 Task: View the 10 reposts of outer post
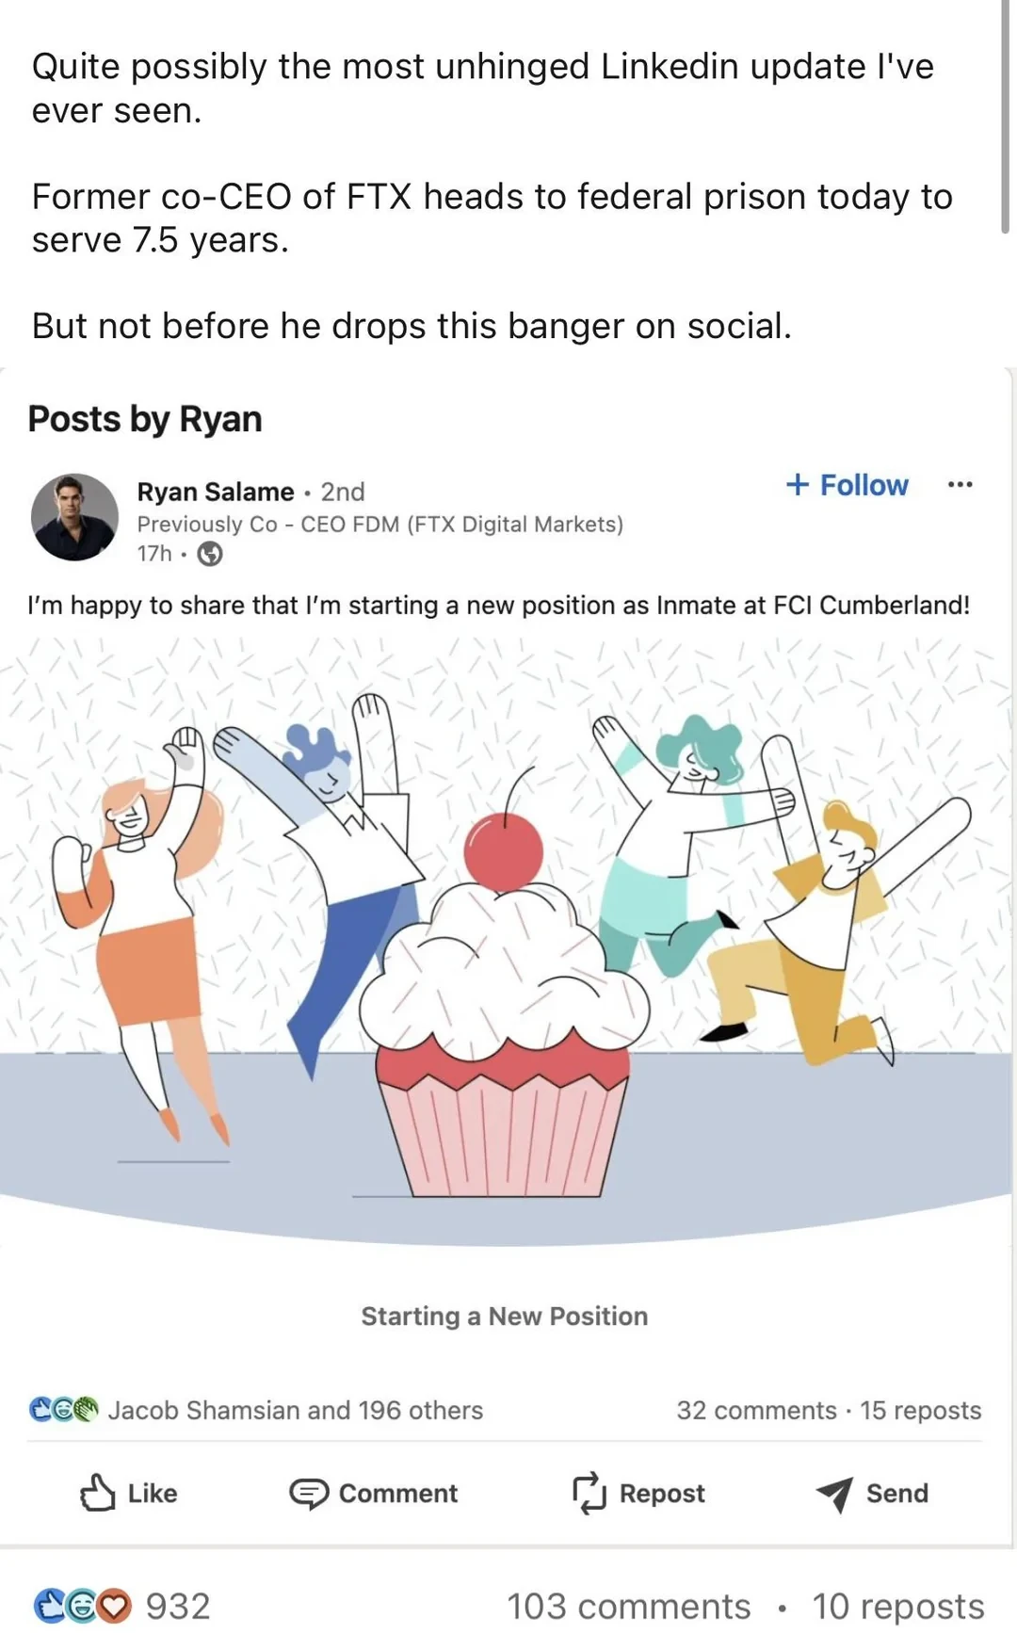pos(897,1606)
